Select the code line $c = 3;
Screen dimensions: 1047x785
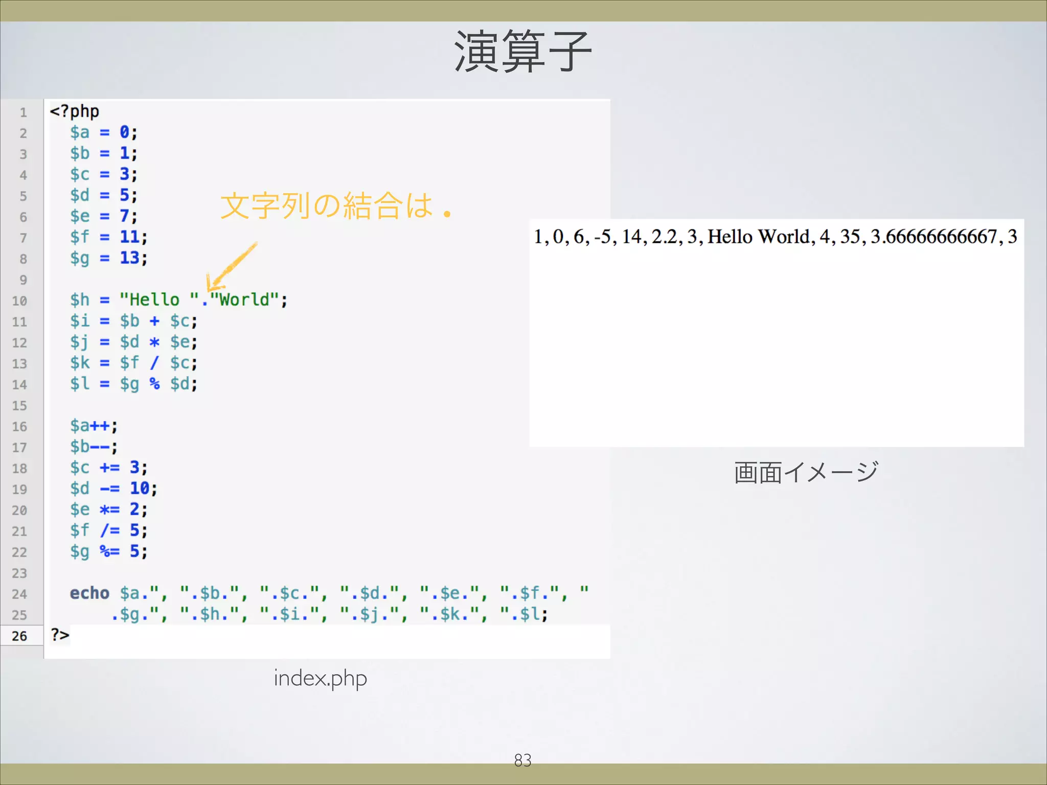[104, 174]
